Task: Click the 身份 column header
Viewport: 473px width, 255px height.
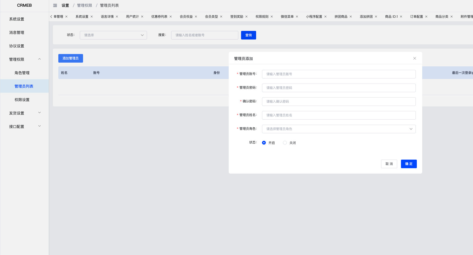Action: point(217,73)
